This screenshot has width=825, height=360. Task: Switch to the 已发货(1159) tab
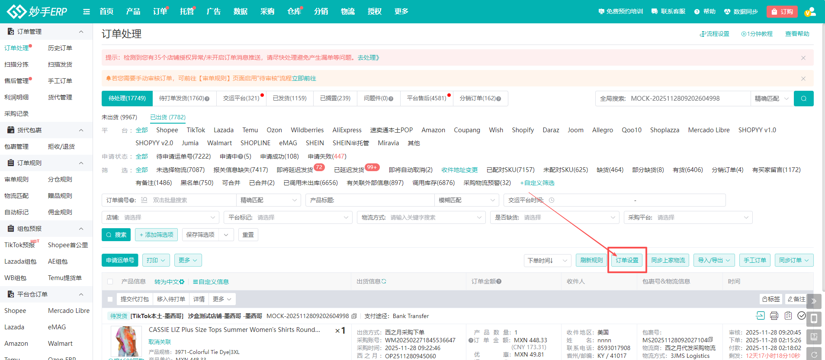pyautogui.click(x=290, y=99)
